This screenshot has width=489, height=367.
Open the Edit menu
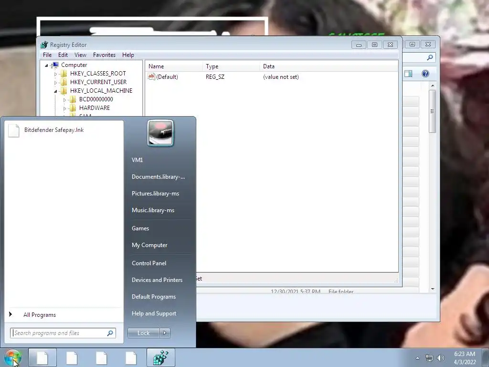pyautogui.click(x=63, y=55)
